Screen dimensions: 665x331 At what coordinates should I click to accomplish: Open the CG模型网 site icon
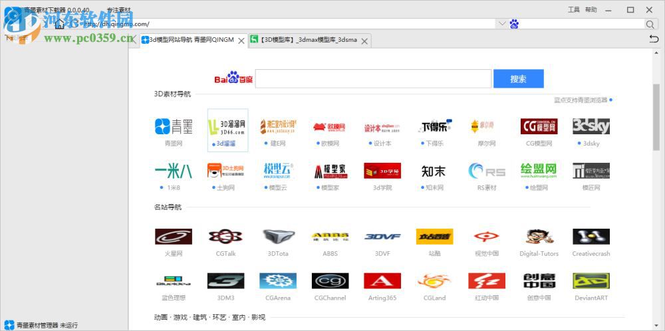tap(539, 126)
